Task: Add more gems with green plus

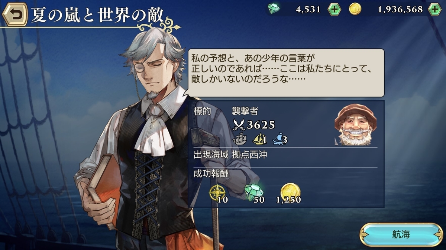Action: 334,10
